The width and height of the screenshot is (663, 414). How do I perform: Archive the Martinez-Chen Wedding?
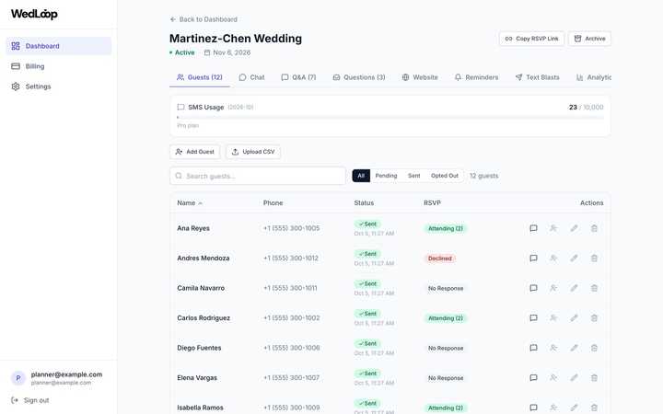coord(590,39)
